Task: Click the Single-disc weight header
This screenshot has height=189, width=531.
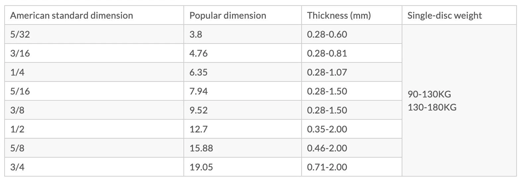Action: [x=459, y=15]
